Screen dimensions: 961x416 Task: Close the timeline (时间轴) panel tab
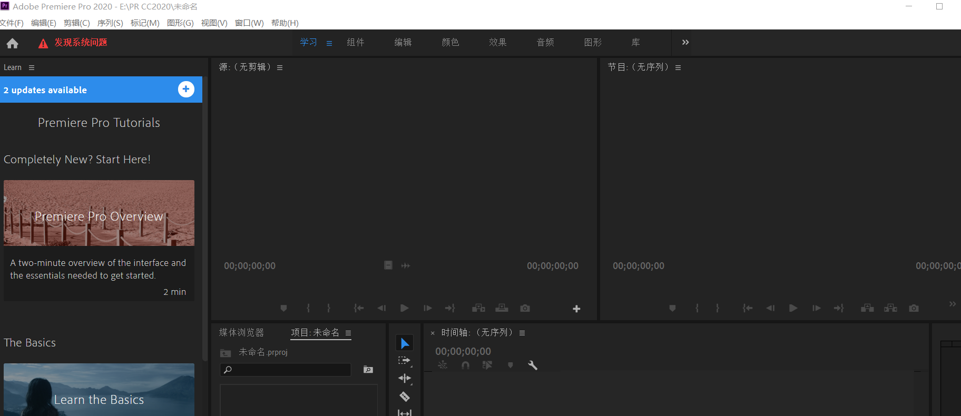pos(433,333)
